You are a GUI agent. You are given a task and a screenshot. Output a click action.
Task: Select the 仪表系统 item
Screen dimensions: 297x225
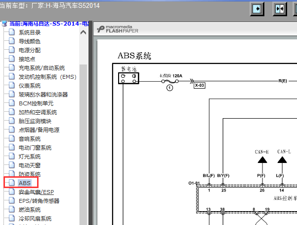coord(30,86)
